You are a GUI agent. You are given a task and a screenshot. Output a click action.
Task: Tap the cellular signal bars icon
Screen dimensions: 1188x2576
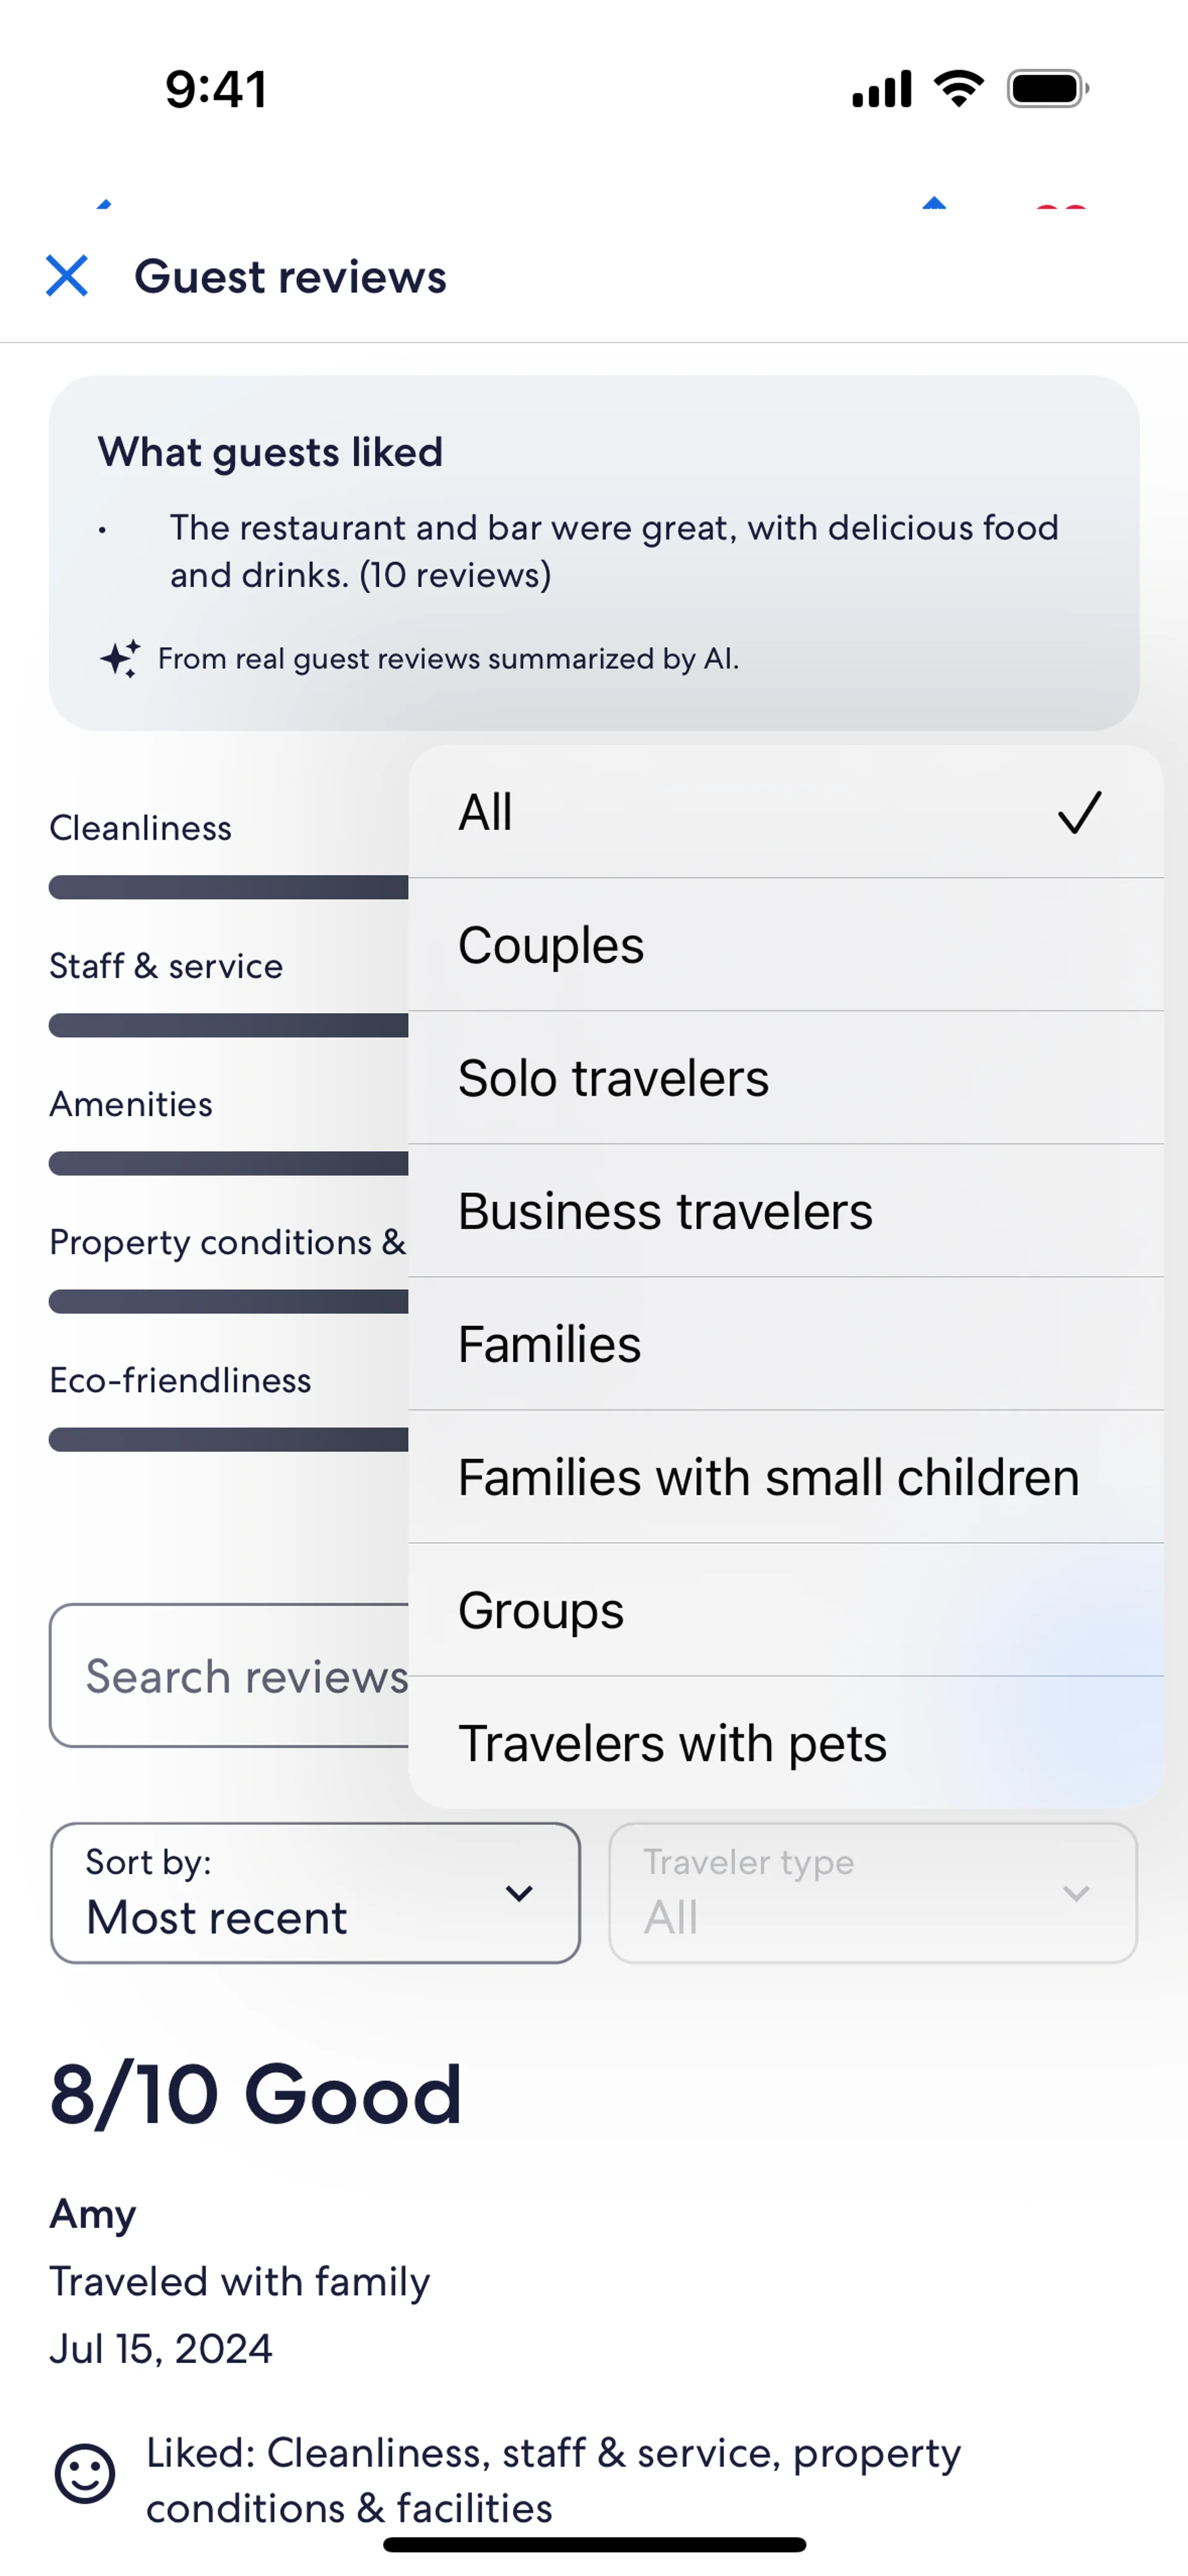click(x=881, y=89)
